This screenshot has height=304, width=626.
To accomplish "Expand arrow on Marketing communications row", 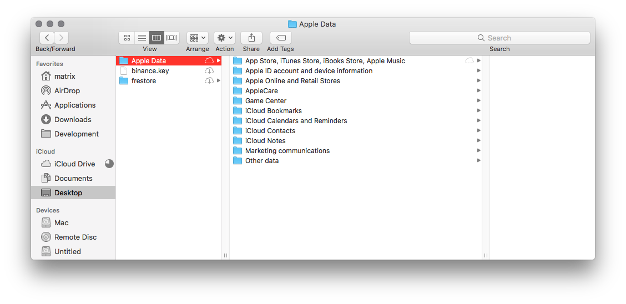I will [x=479, y=150].
